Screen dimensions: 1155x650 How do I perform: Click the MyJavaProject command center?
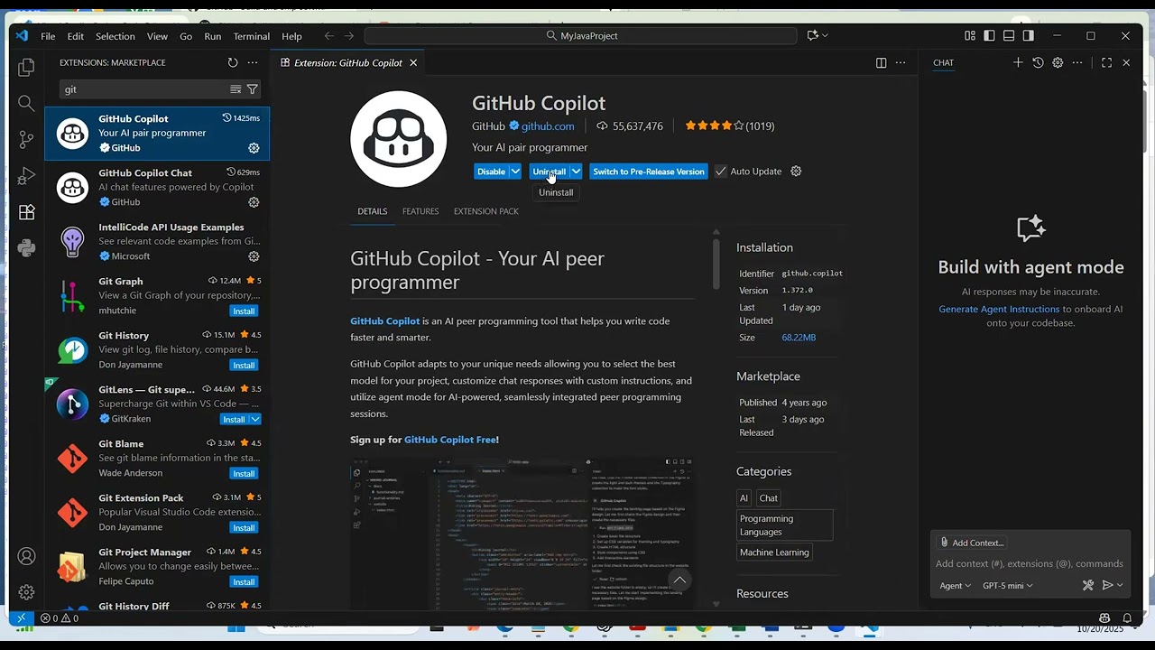coord(581,35)
